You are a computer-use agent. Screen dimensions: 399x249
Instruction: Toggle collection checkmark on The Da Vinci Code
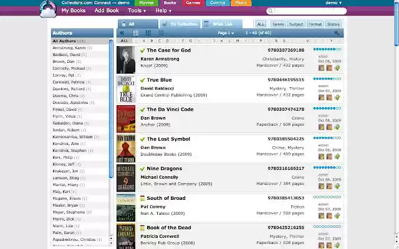tap(143, 110)
